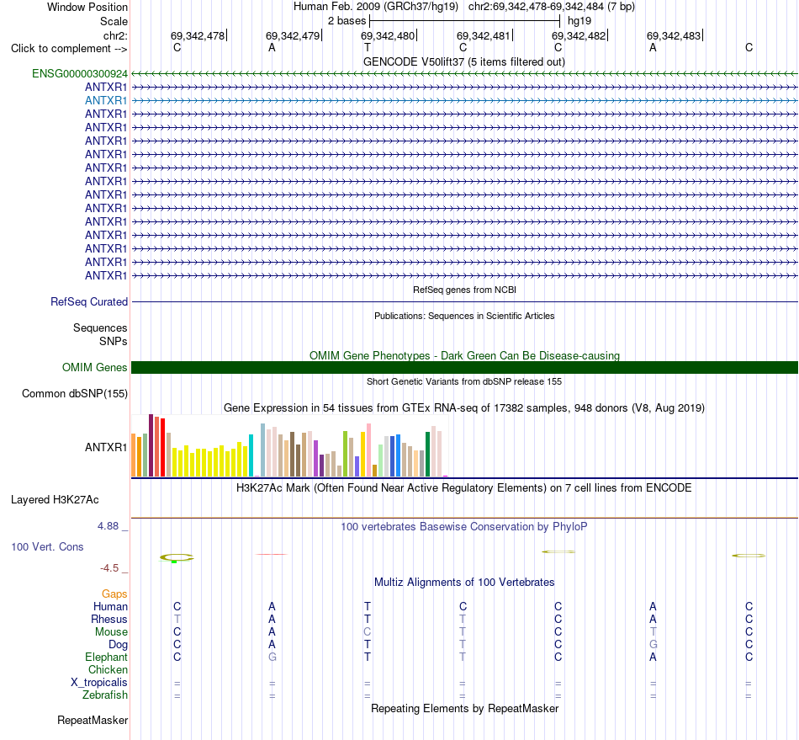Click Dog G in the 69,342,483 column

(653, 645)
